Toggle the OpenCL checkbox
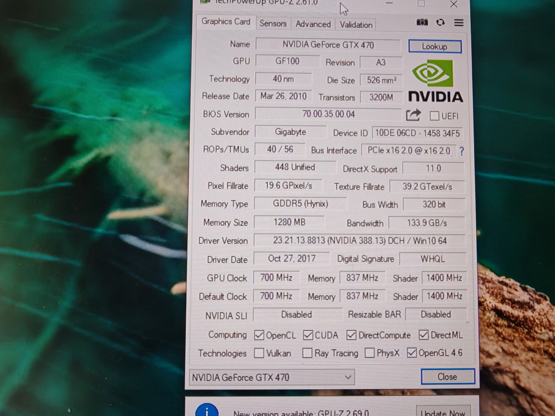Image resolution: width=555 pixels, height=416 pixels. click(x=259, y=335)
